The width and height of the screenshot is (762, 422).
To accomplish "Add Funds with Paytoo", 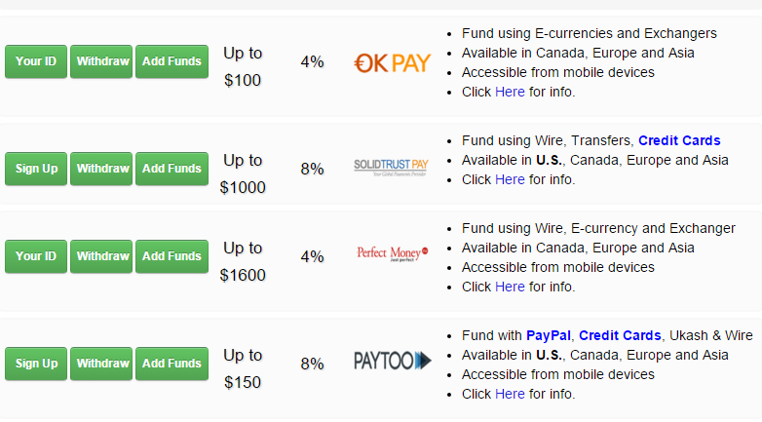I will [171, 364].
